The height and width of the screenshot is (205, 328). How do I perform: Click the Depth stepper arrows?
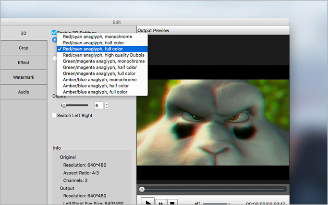107,106
